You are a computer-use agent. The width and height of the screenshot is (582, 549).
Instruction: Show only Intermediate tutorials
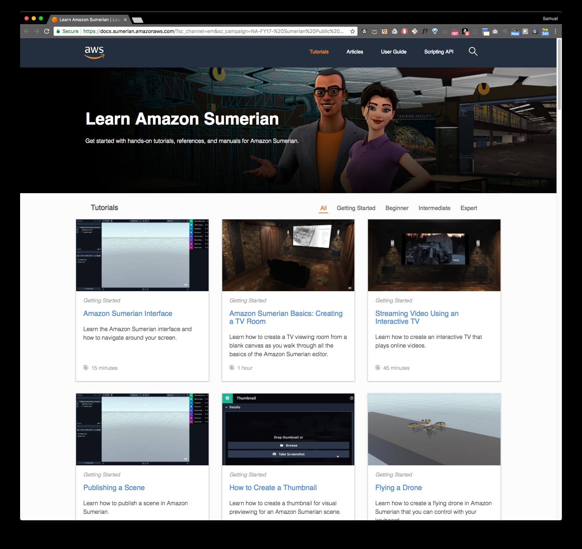434,208
